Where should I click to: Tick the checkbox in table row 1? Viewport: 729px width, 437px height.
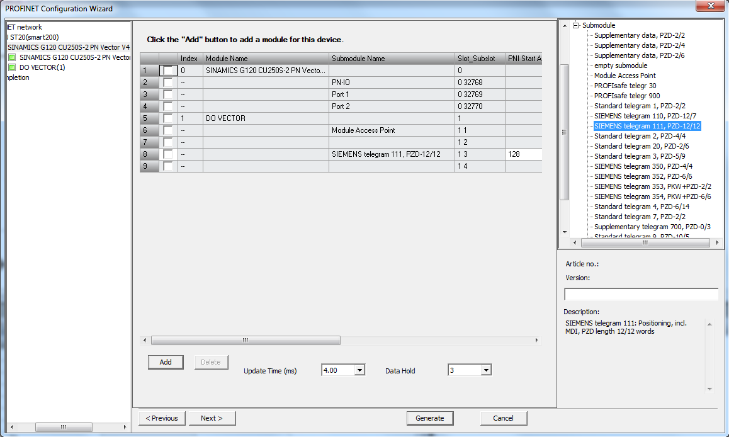click(168, 70)
